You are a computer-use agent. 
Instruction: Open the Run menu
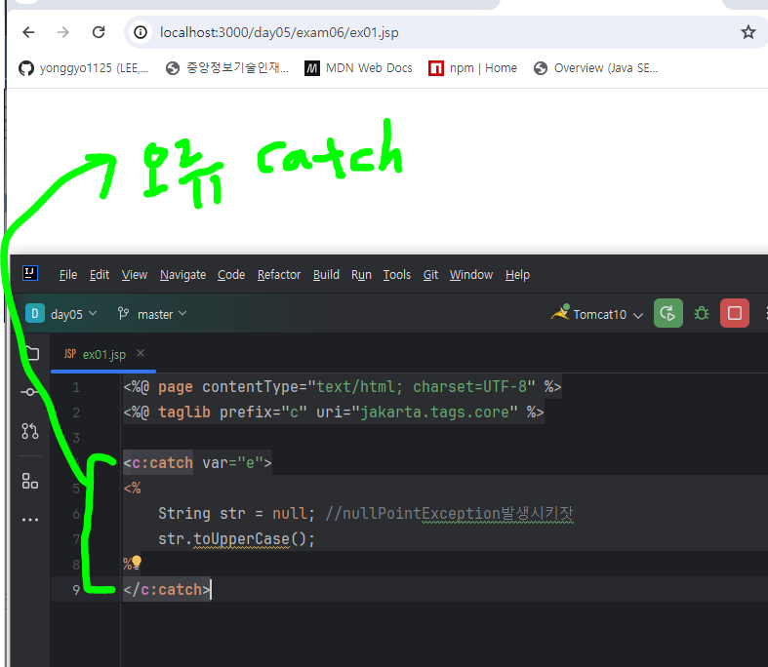(361, 275)
